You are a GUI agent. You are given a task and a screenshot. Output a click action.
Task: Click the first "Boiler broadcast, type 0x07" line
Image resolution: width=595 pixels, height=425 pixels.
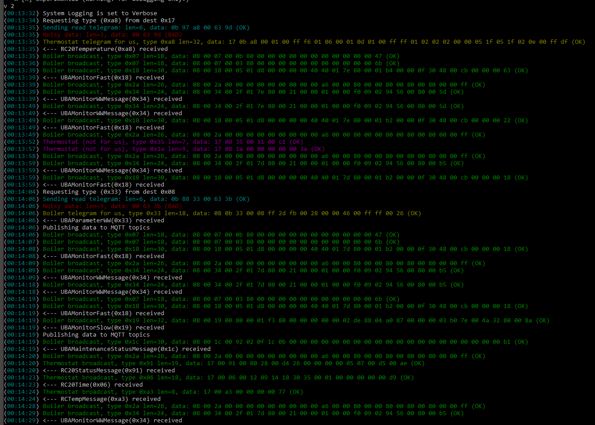pyautogui.click(x=134, y=56)
